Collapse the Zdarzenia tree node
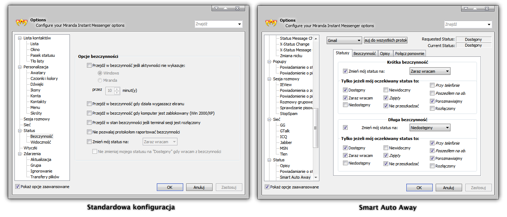 point(20,154)
